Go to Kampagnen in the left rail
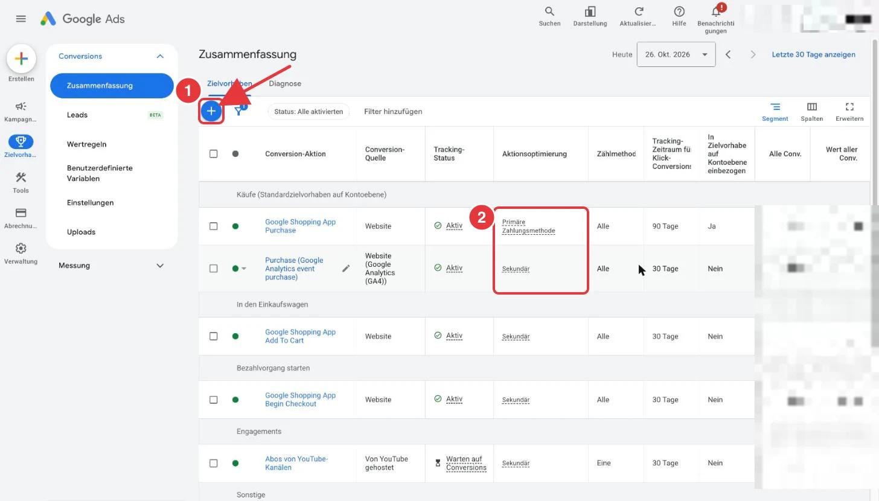This screenshot has height=501, width=879. 21,112
